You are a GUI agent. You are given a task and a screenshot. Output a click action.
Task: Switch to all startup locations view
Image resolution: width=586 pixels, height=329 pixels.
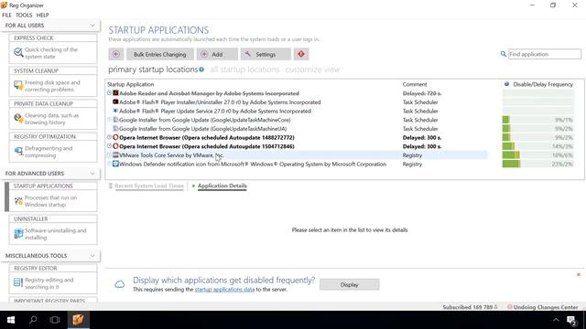click(244, 69)
